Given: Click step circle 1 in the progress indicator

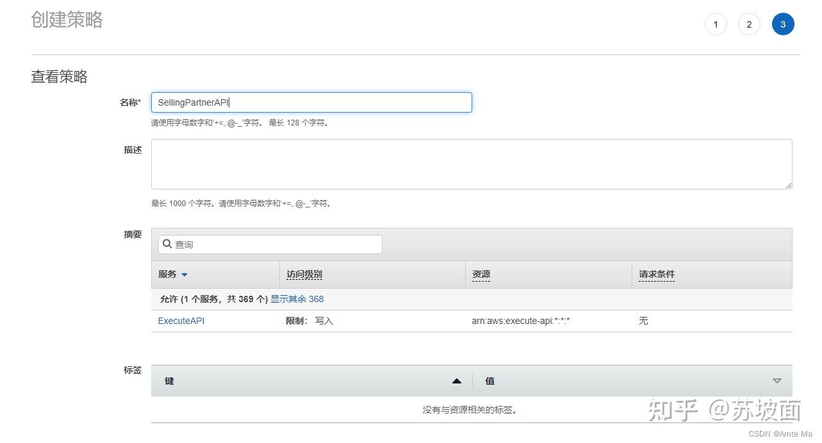Looking at the screenshot, I should [x=716, y=24].
